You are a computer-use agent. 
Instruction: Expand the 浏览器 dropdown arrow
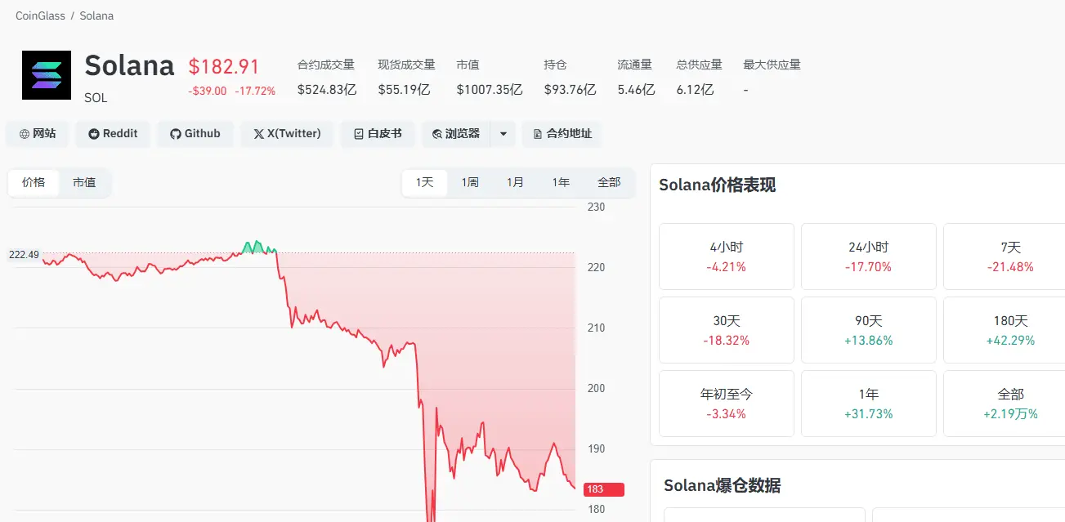(503, 134)
